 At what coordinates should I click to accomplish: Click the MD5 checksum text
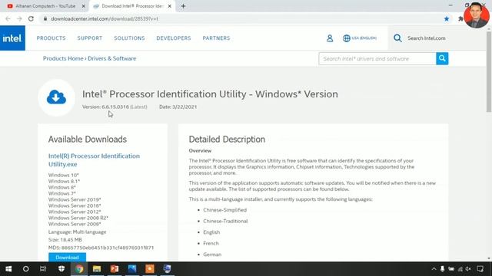(x=101, y=248)
